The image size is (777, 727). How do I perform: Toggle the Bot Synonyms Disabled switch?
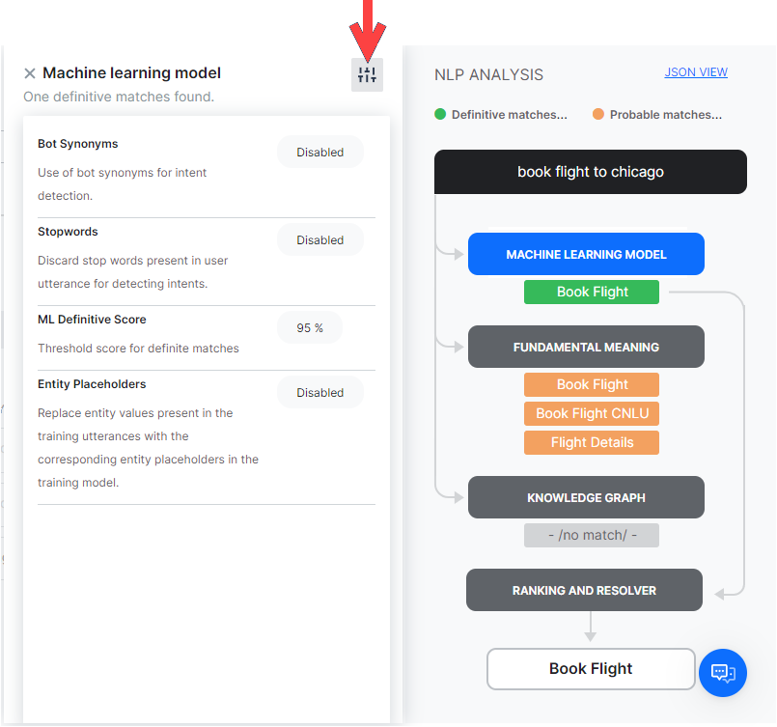(x=319, y=153)
